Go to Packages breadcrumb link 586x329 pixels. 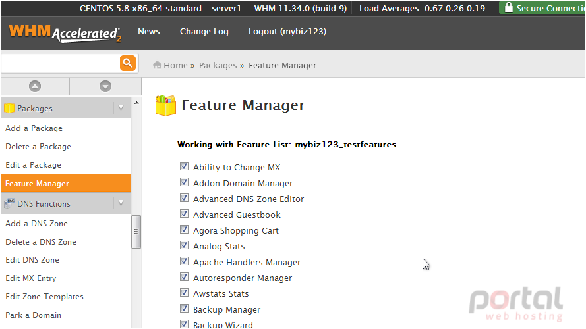218,65
